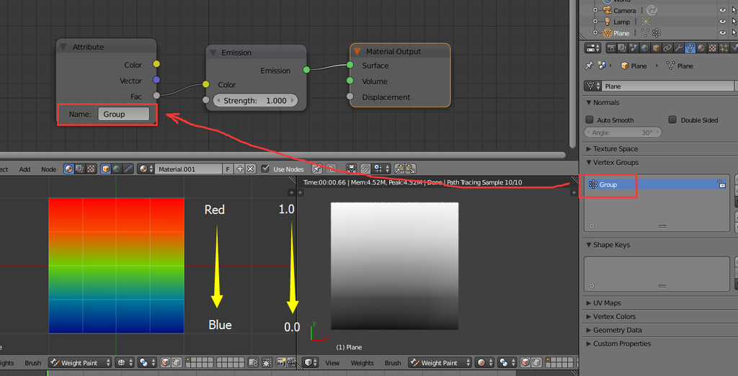738x376 pixels.
Task: Open the Render properties tab
Action: tap(611, 48)
